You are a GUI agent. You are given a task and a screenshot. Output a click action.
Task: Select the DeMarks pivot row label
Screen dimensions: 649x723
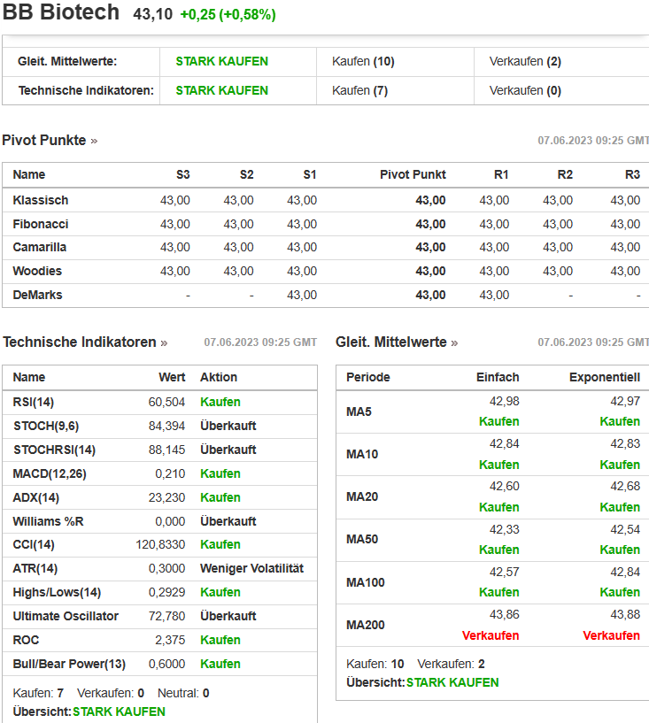[38, 295]
